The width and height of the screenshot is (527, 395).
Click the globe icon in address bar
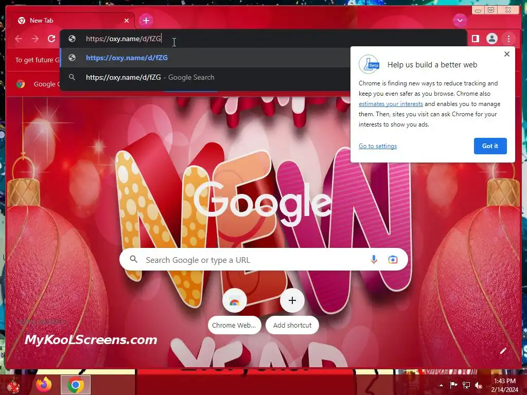[72, 39]
